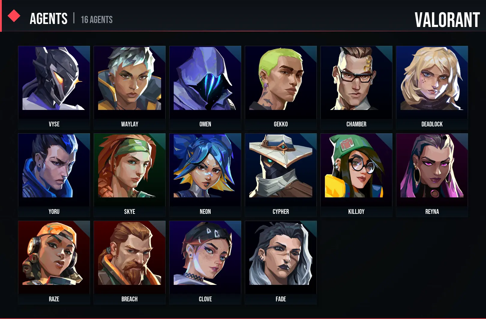Image resolution: width=486 pixels, height=319 pixels.
Task: Select the Reyna agent portrait
Action: click(432, 175)
